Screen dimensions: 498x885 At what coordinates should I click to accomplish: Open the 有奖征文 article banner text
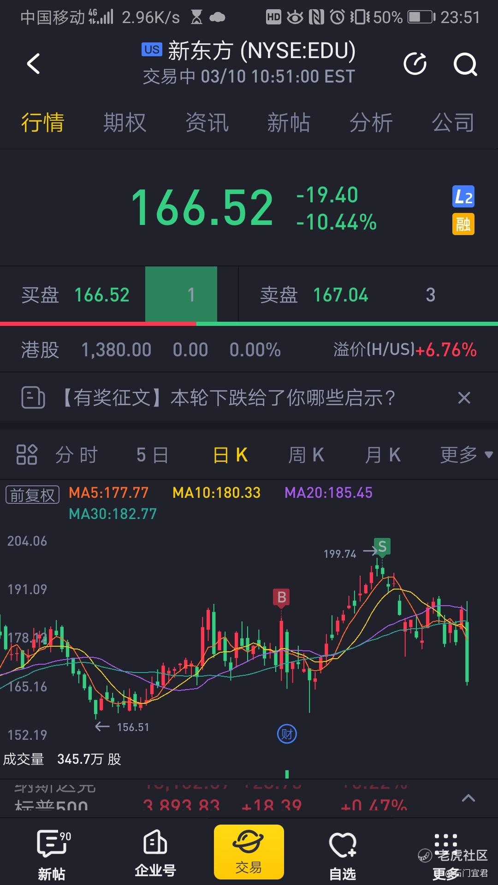coord(227,397)
